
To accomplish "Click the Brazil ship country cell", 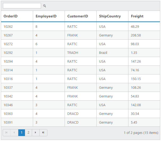I will 103,53.
